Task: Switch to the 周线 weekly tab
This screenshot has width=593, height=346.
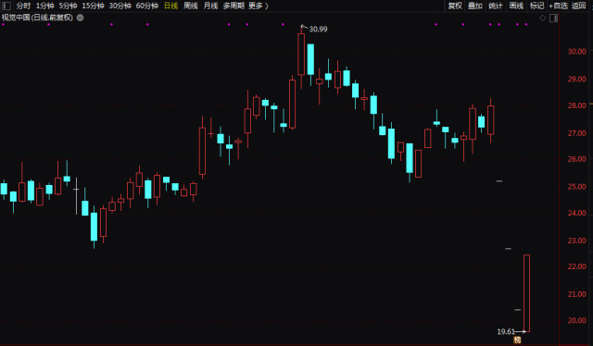Action: point(191,6)
